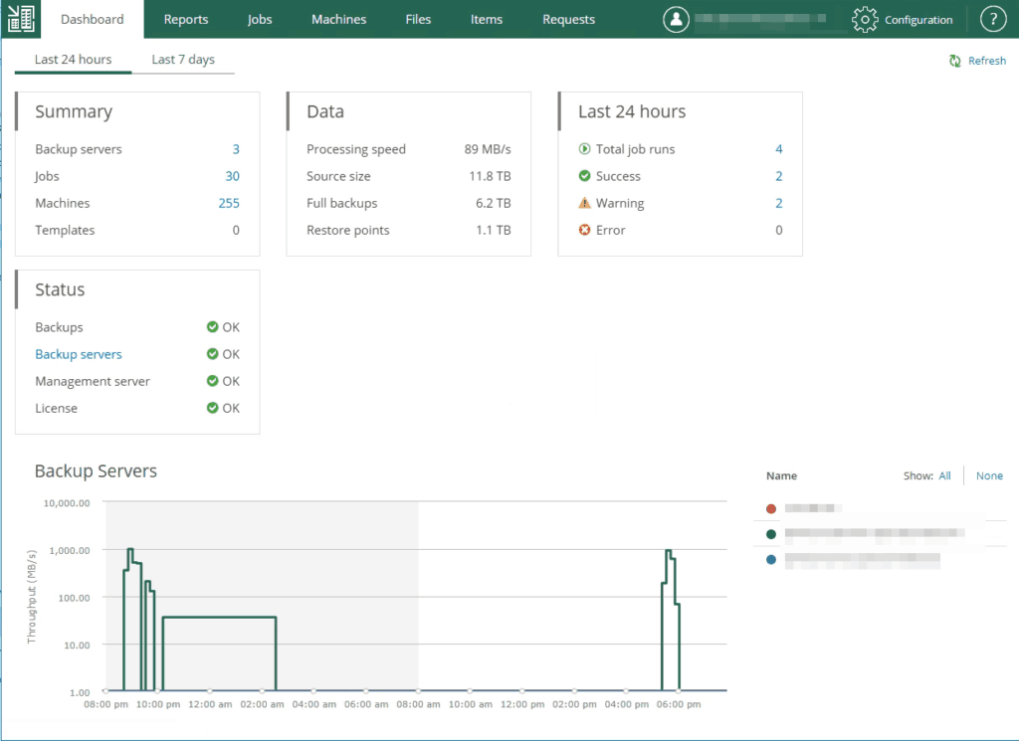Click the user profile icon in the header
Screen dimensions: 1019x741
click(x=676, y=18)
